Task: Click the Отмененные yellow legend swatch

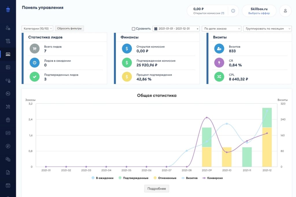Action: pos(155,178)
